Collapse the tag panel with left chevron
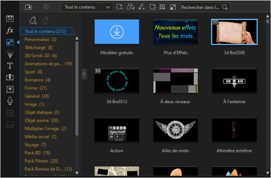The image size is (271, 178). [x=84, y=74]
